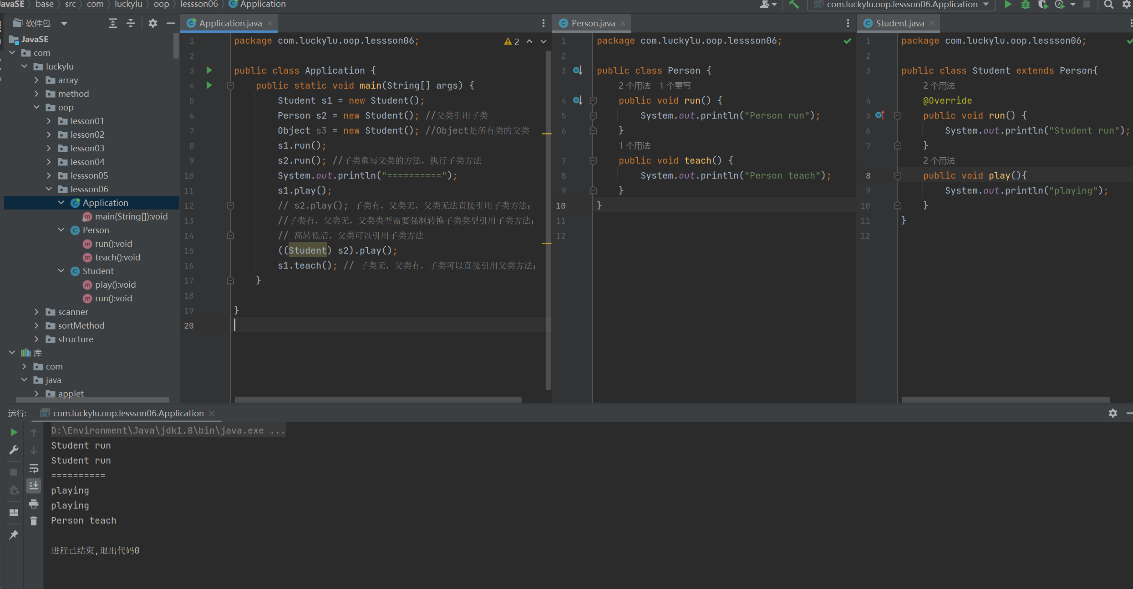Click the rerun button in Run panel
Image resolution: width=1133 pixels, height=589 pixels.
(x=14, y=432)
